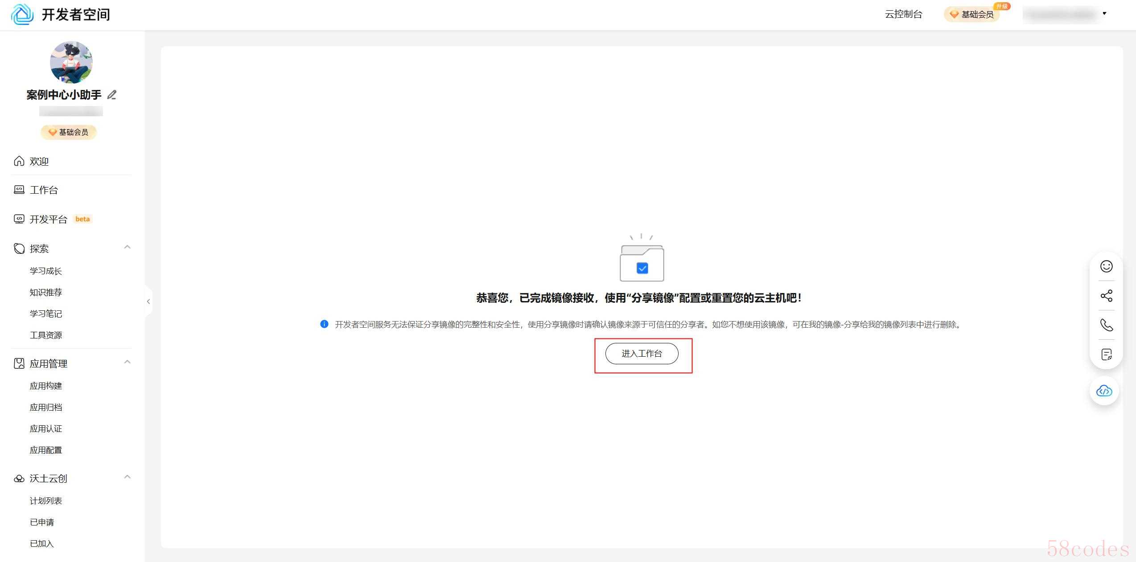Open 应用构建 submenu item
The image size is (1136, 562).
[x=46, y=386]
